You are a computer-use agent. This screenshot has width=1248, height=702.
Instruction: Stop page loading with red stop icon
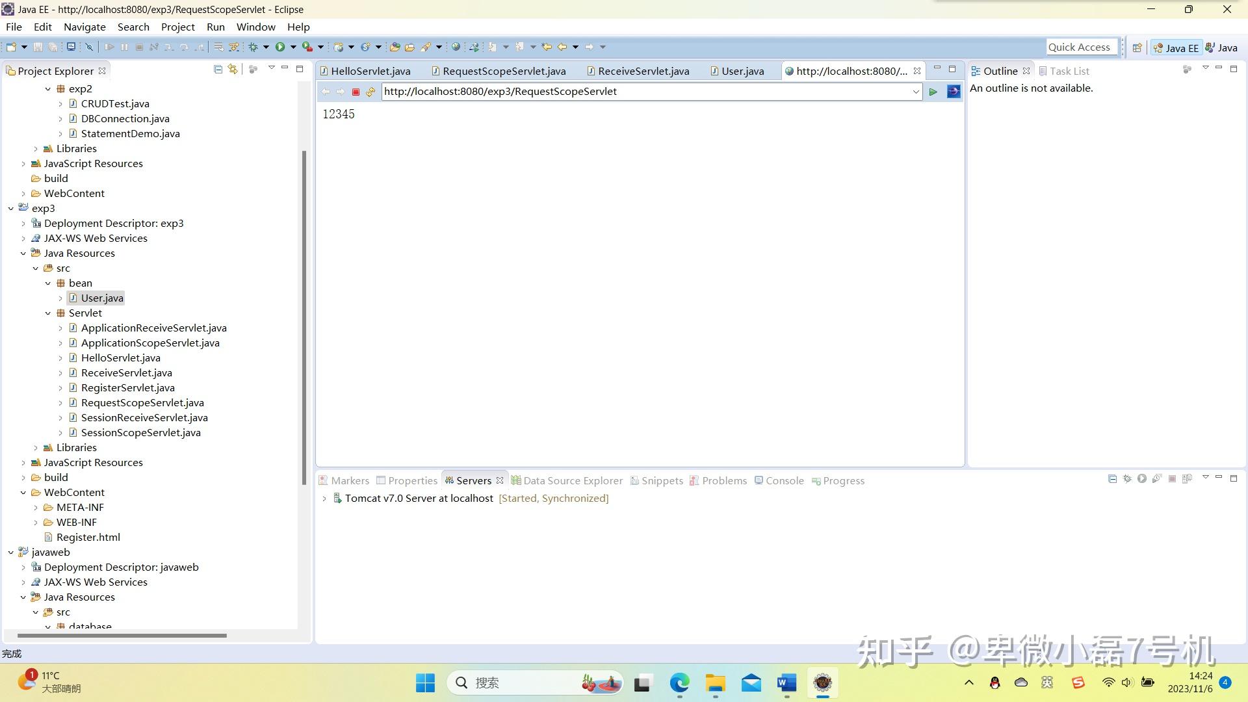pos(356,92)
